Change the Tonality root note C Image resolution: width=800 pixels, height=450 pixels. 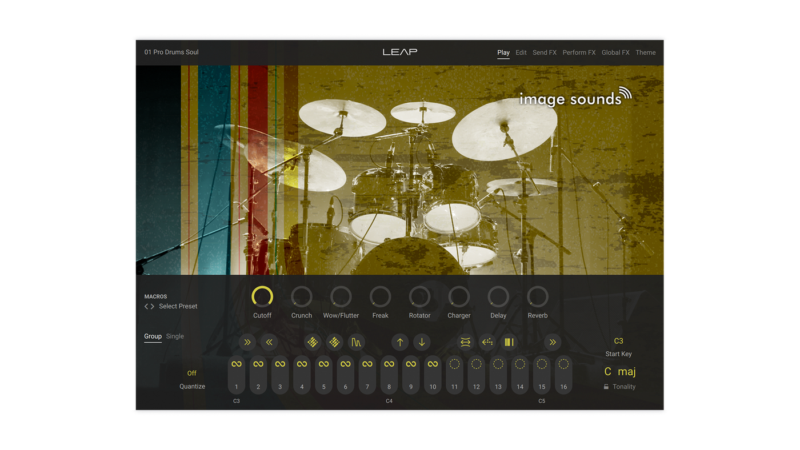coord(608,372)
